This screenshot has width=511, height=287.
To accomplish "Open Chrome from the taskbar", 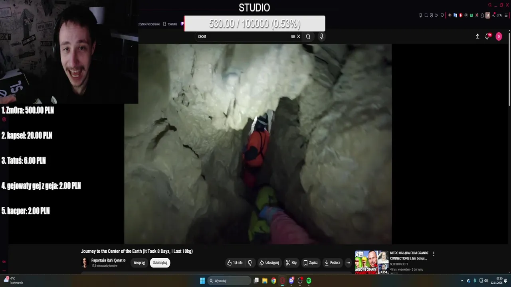I will coord(273,281).
